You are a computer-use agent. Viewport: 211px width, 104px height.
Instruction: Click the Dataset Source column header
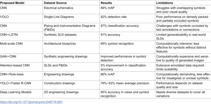pos(71,3)
